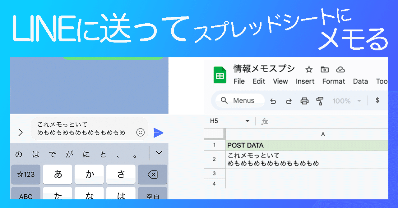Screen dimensions: 398x208
Task: Print the spreadsheet
Action: pos(304,101)
